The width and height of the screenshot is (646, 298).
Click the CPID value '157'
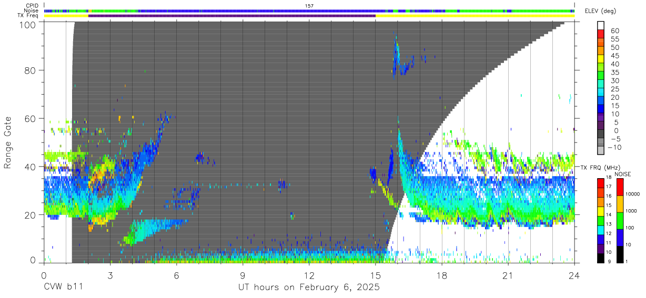coord(309,5)
